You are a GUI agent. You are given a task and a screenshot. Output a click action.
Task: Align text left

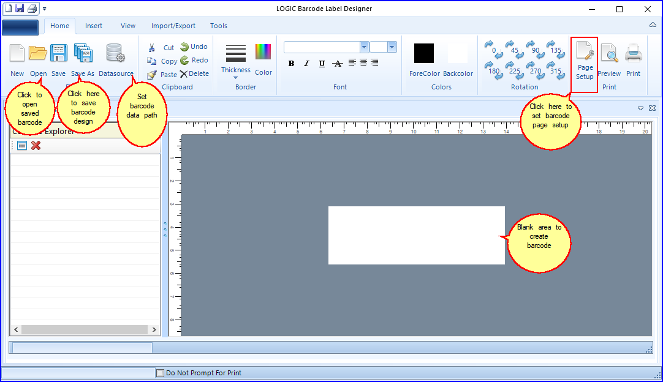tap(352, 62)
